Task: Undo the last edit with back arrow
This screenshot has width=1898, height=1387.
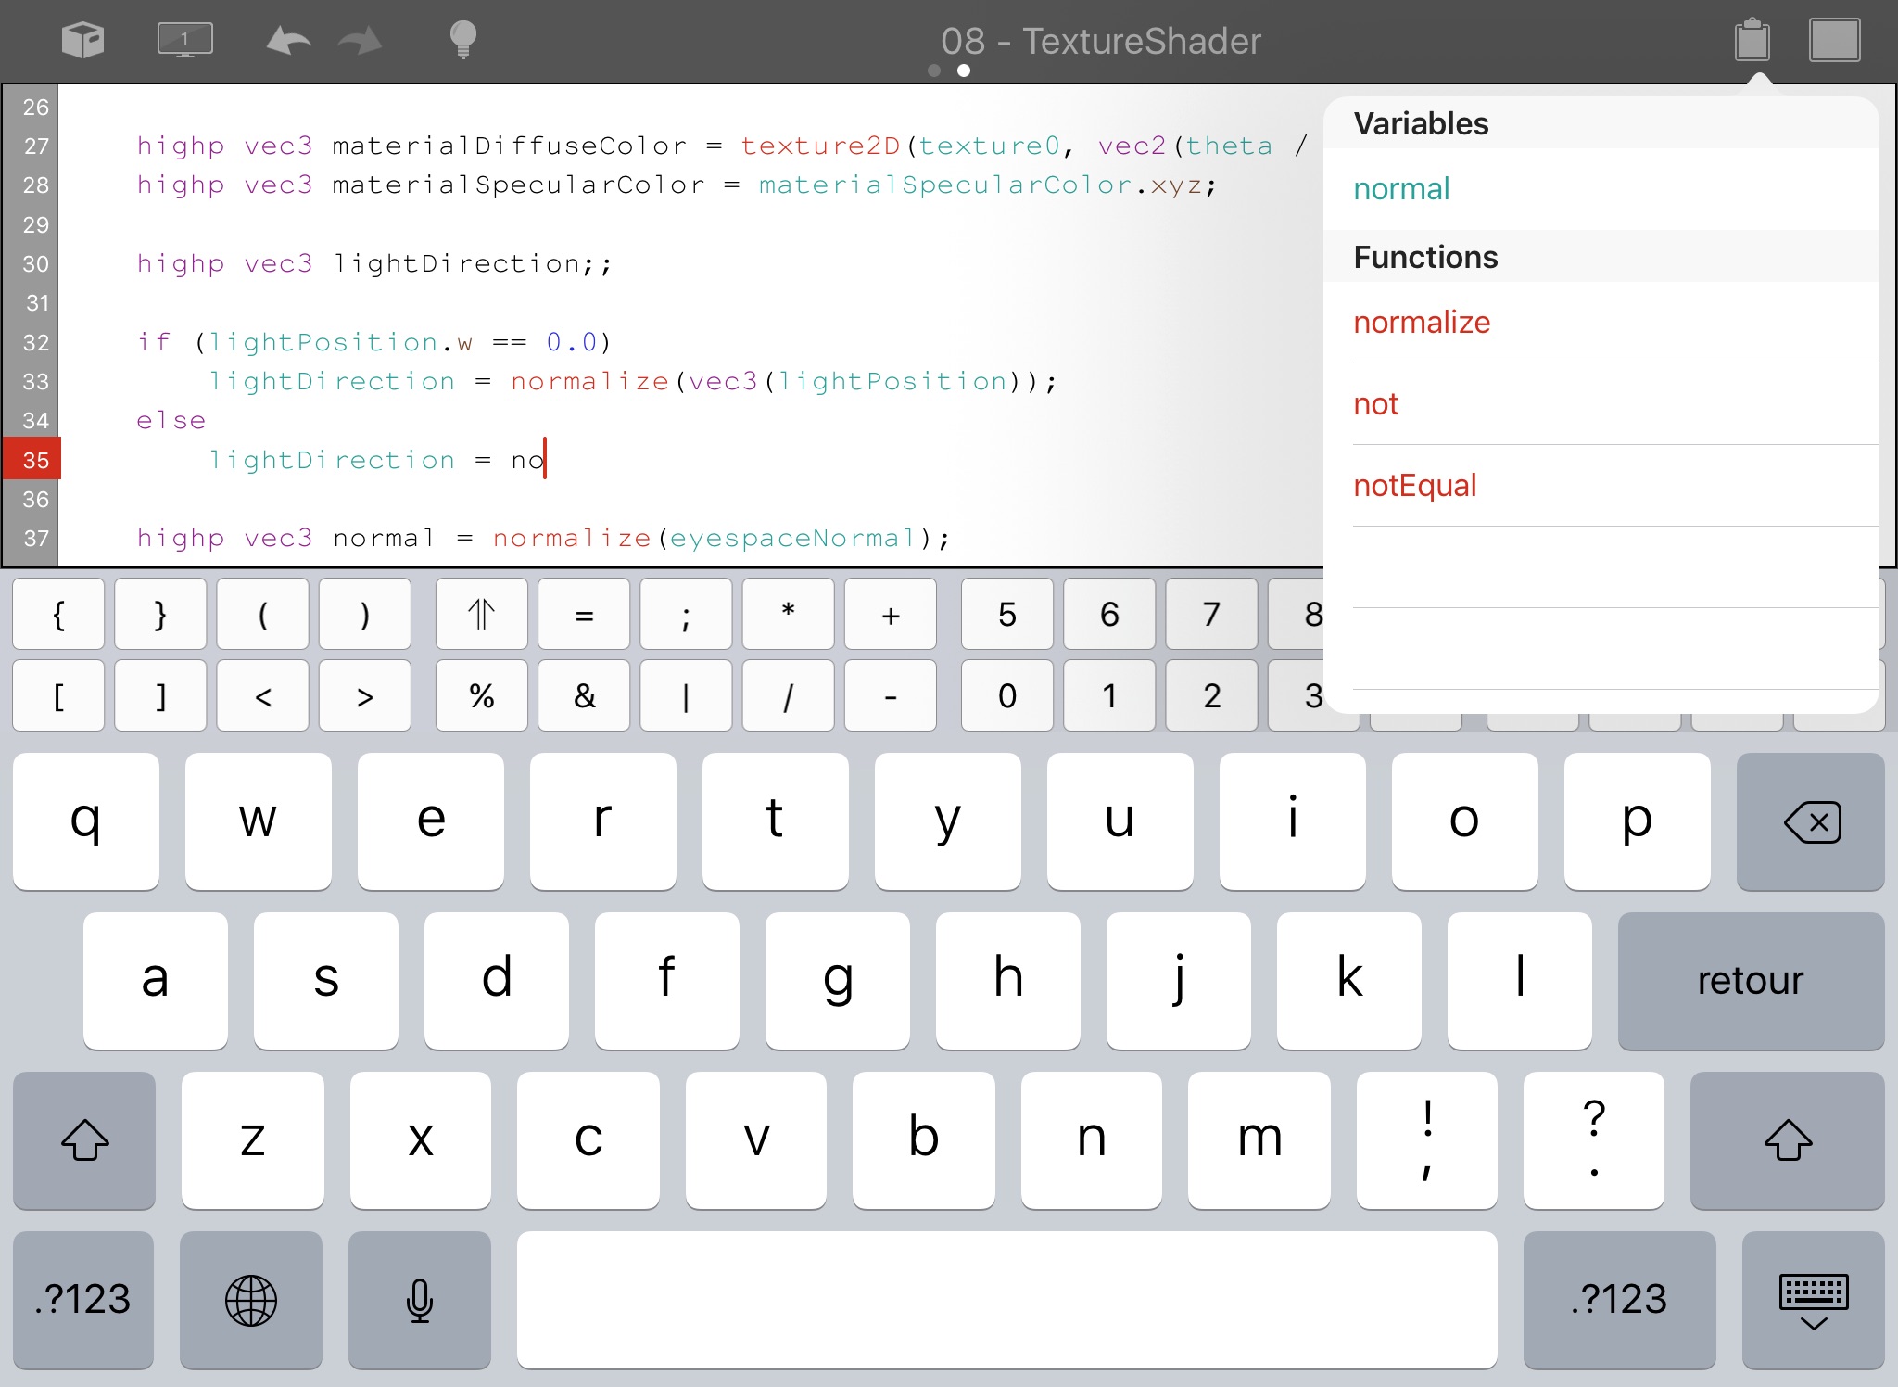Action: [288, 41]
